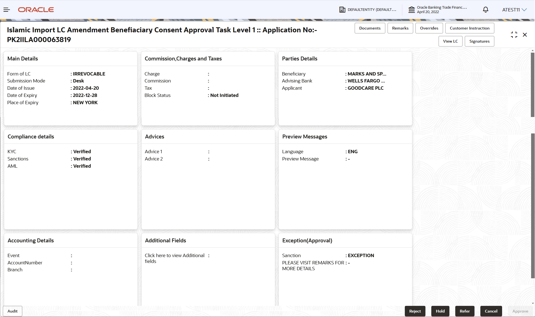Click the DEFAULTENTITY building icon
Viewport: 535px width, 317px height.
tap(342, 9)
